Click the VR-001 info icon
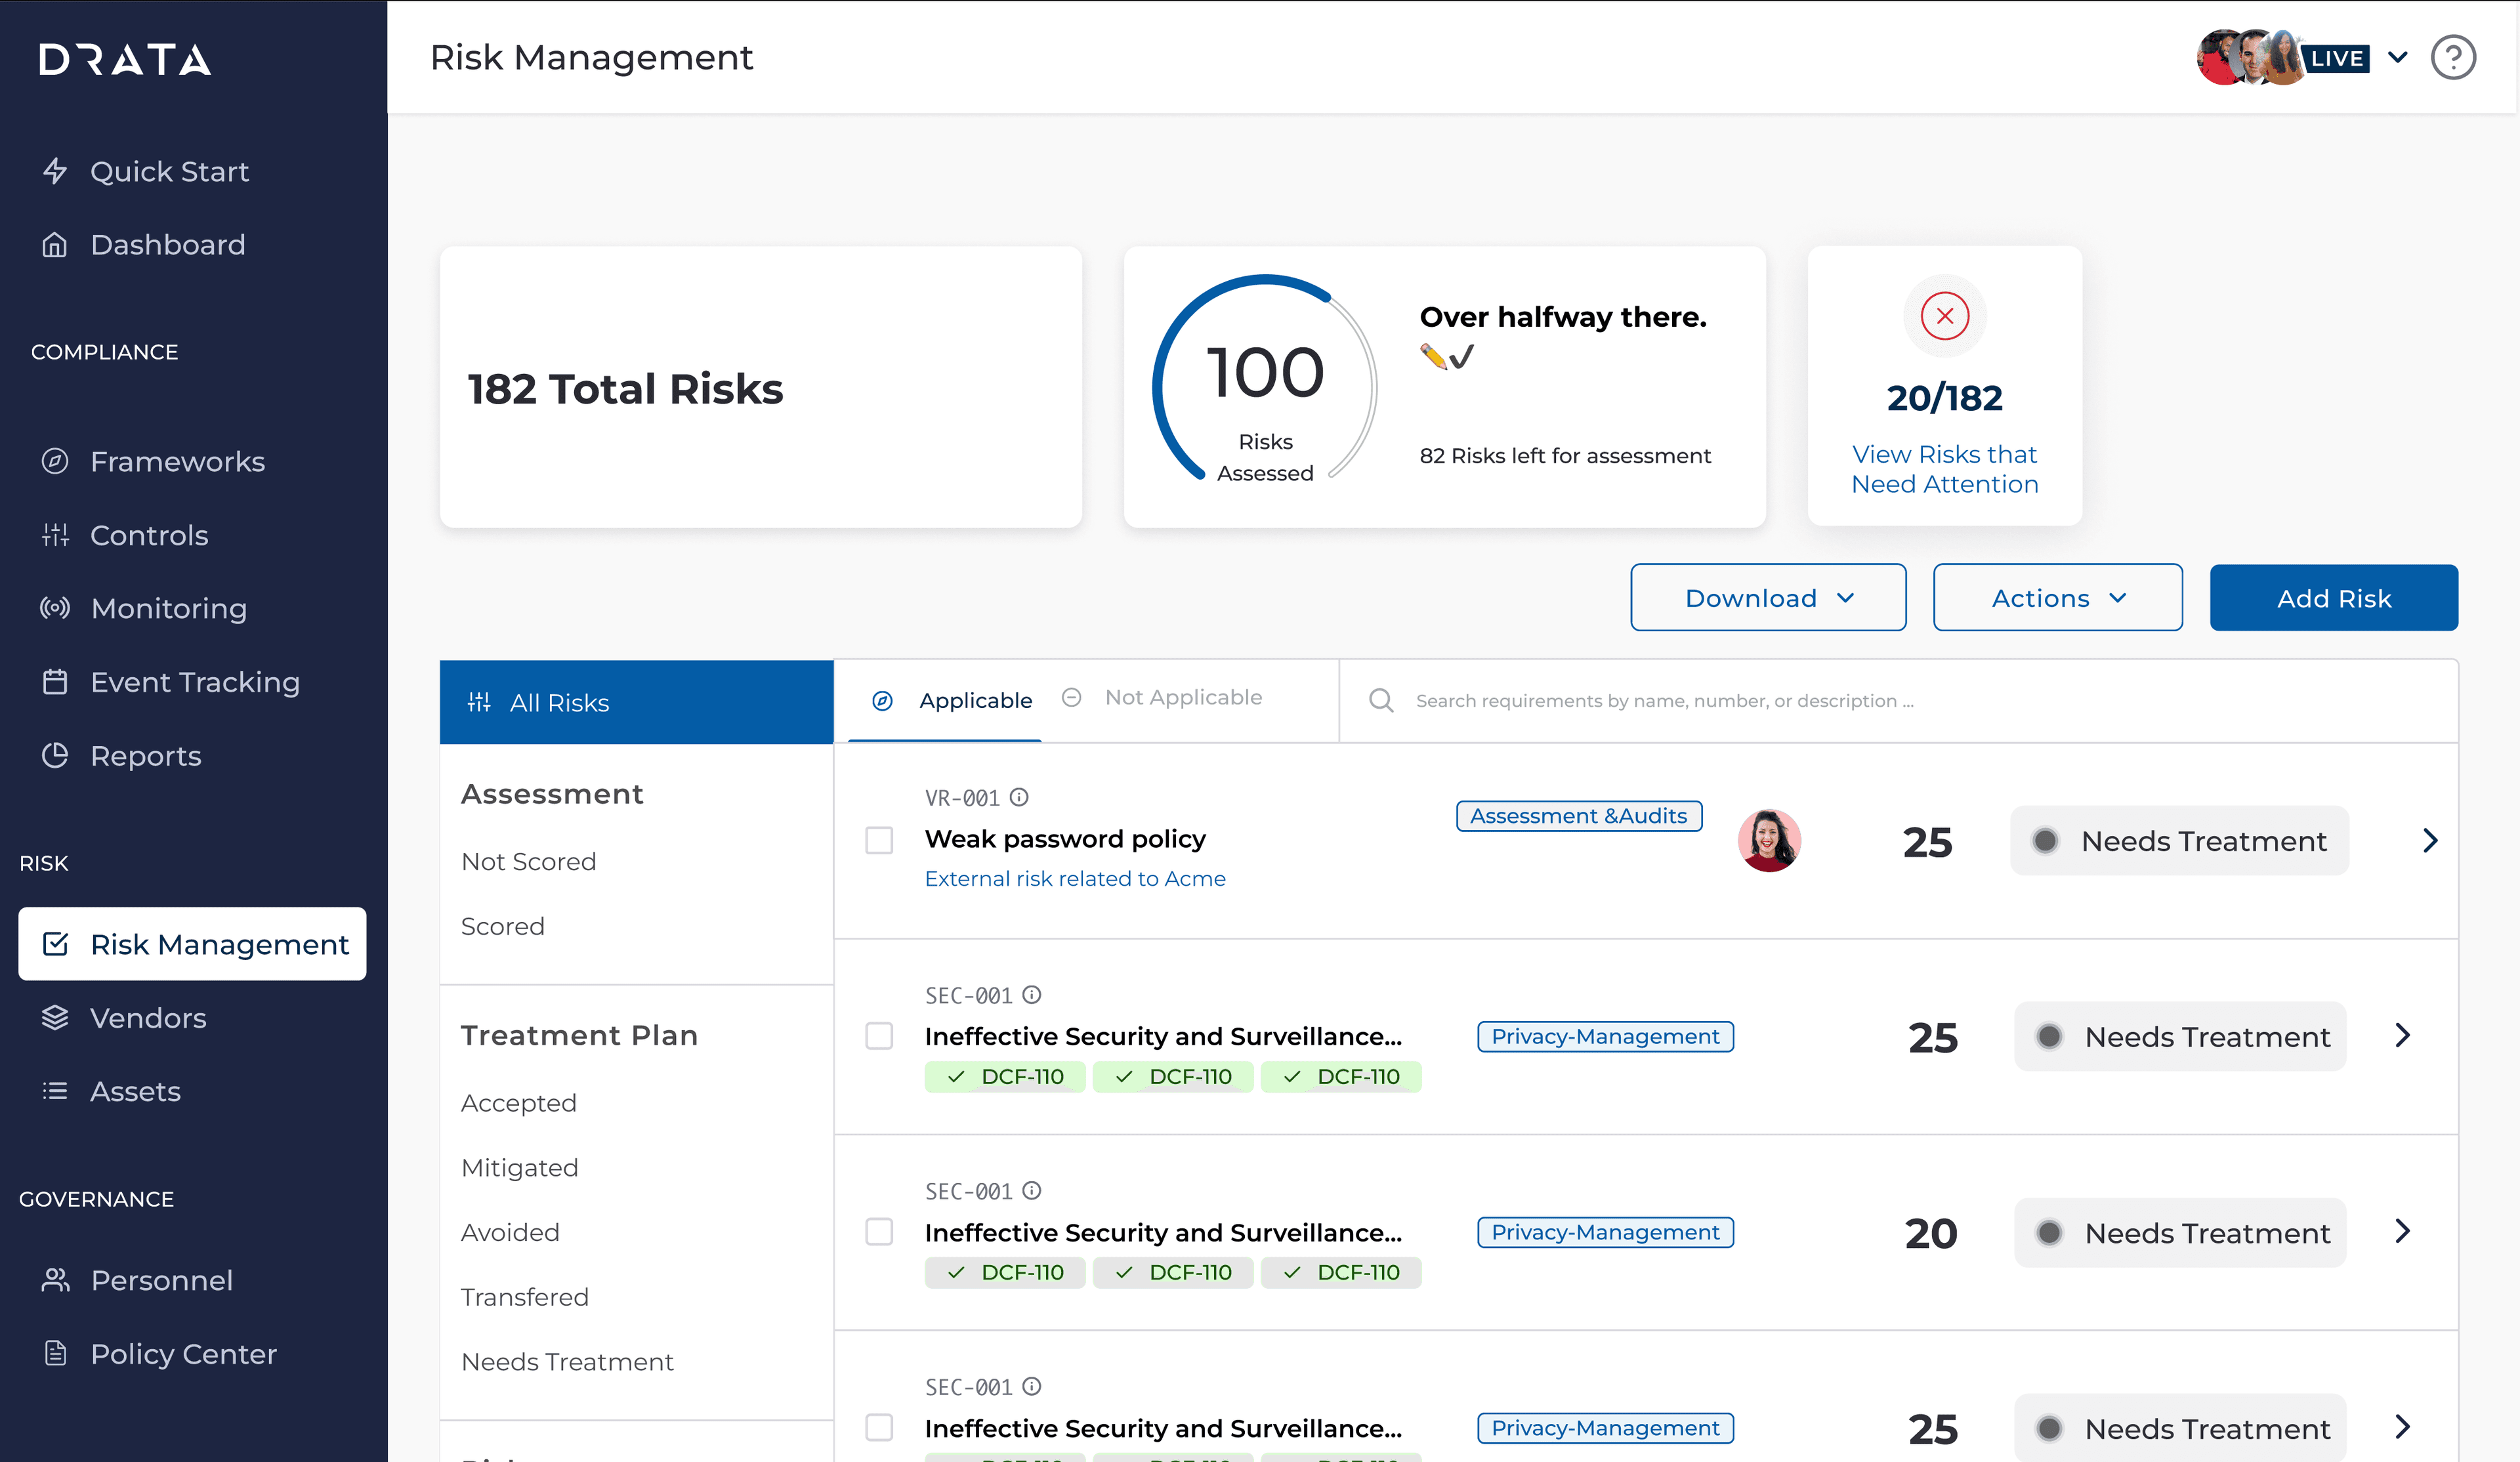2520x1462 pixels. pyautogui.click(x=1019, y=797)
